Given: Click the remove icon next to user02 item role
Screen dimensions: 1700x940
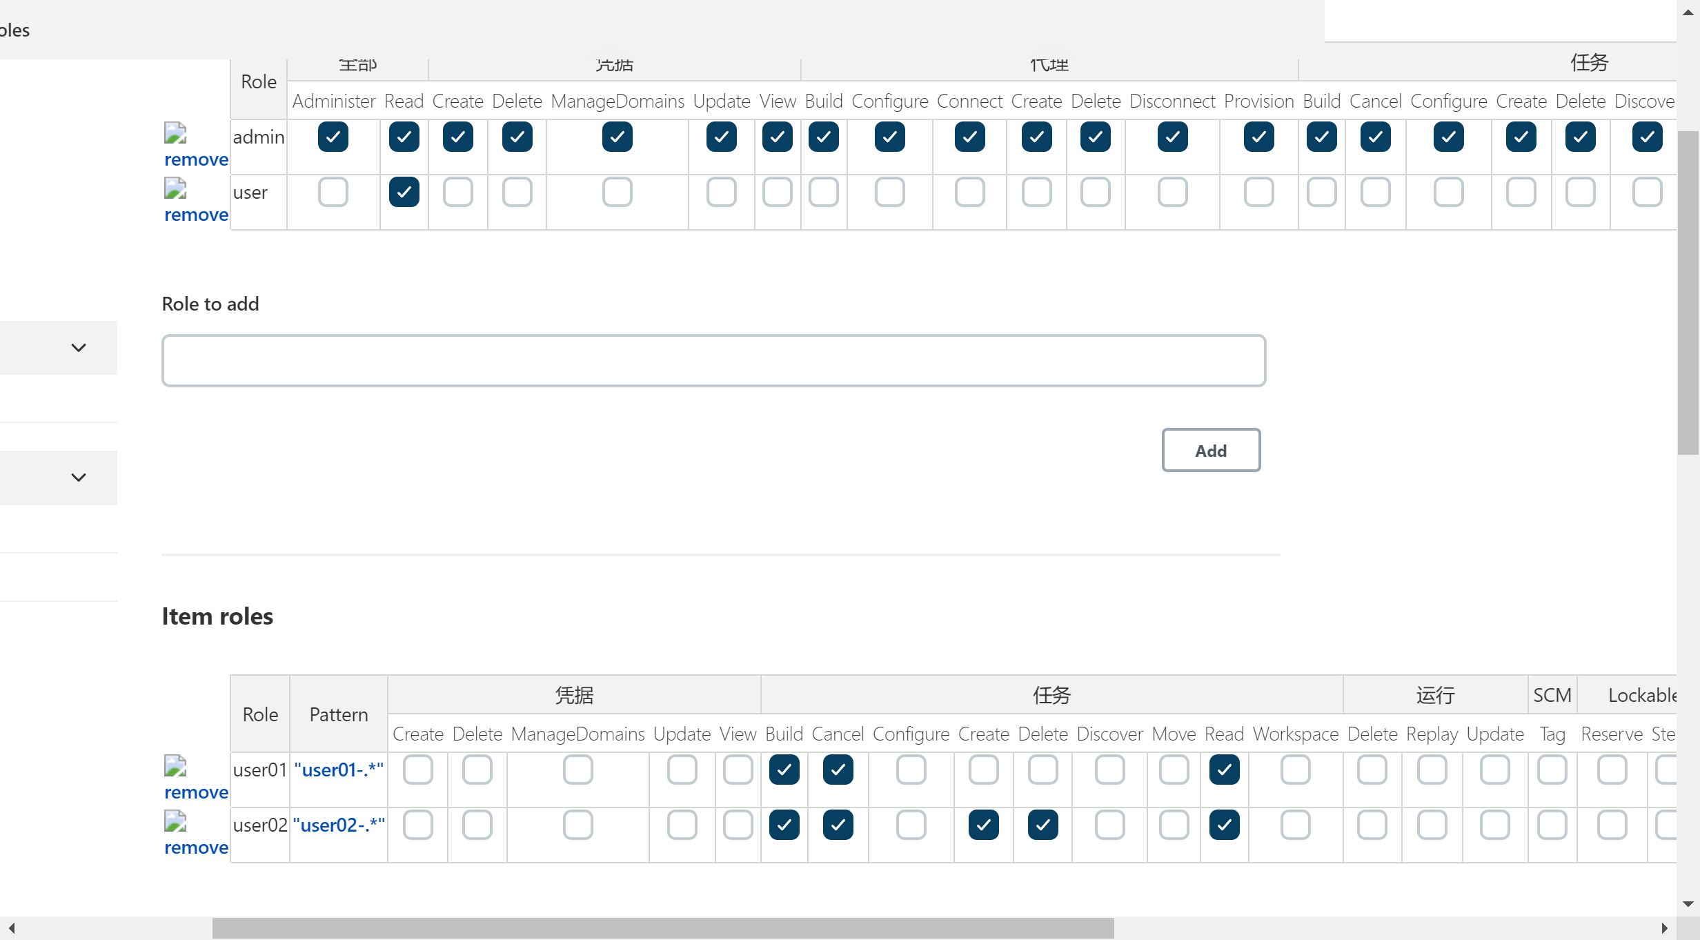Looking at the screenshot, I should [175, 820].
